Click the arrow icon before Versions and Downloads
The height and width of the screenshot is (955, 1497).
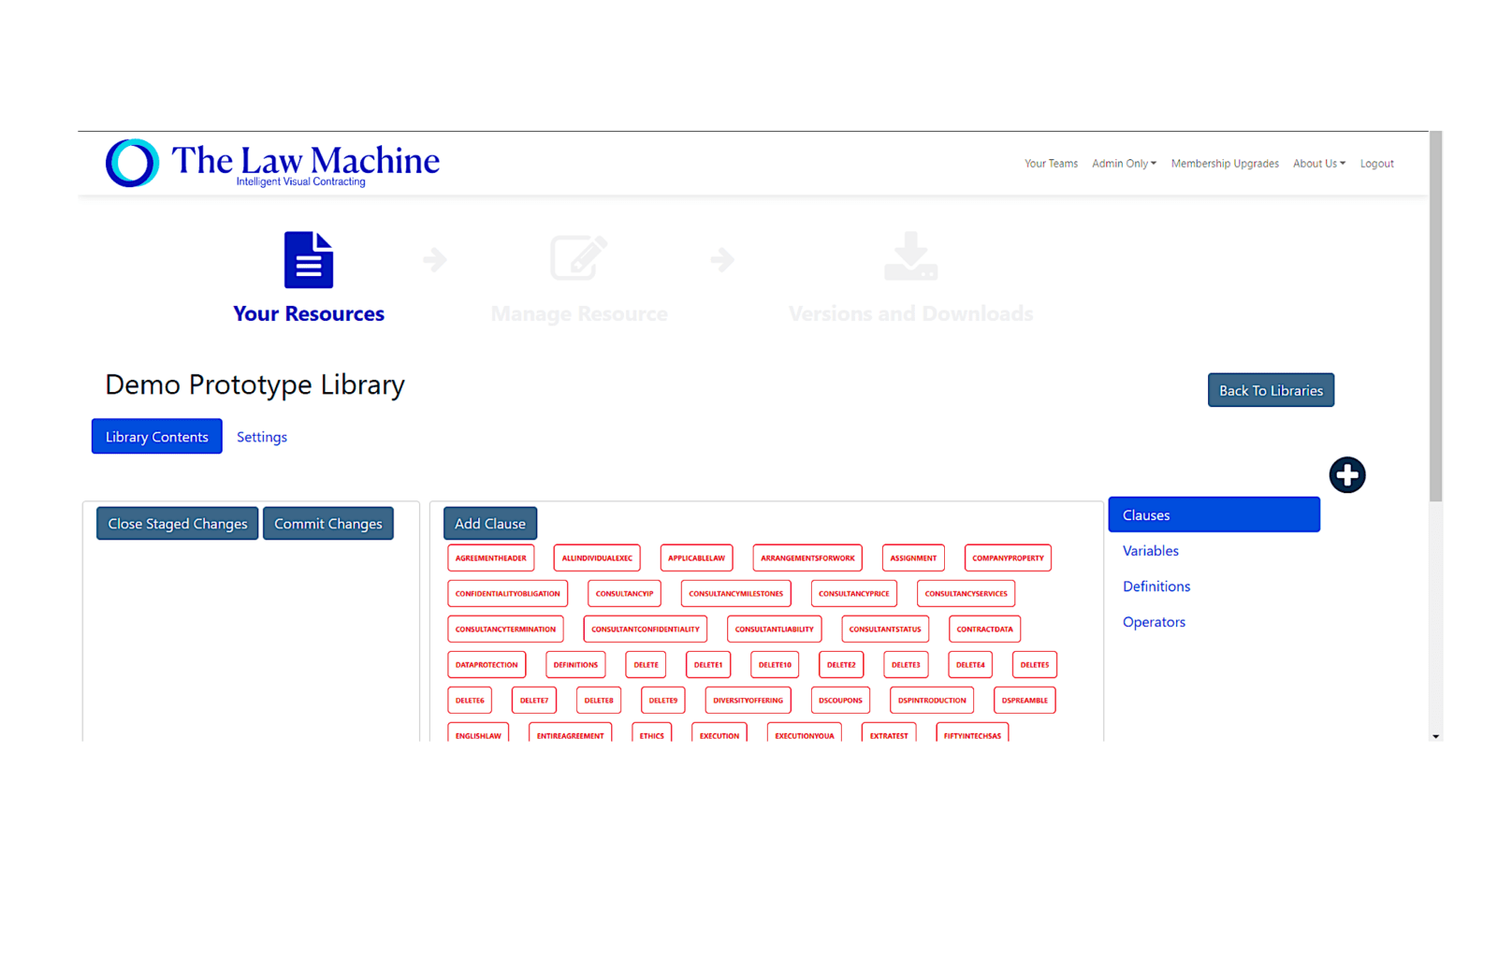[721, 259]
